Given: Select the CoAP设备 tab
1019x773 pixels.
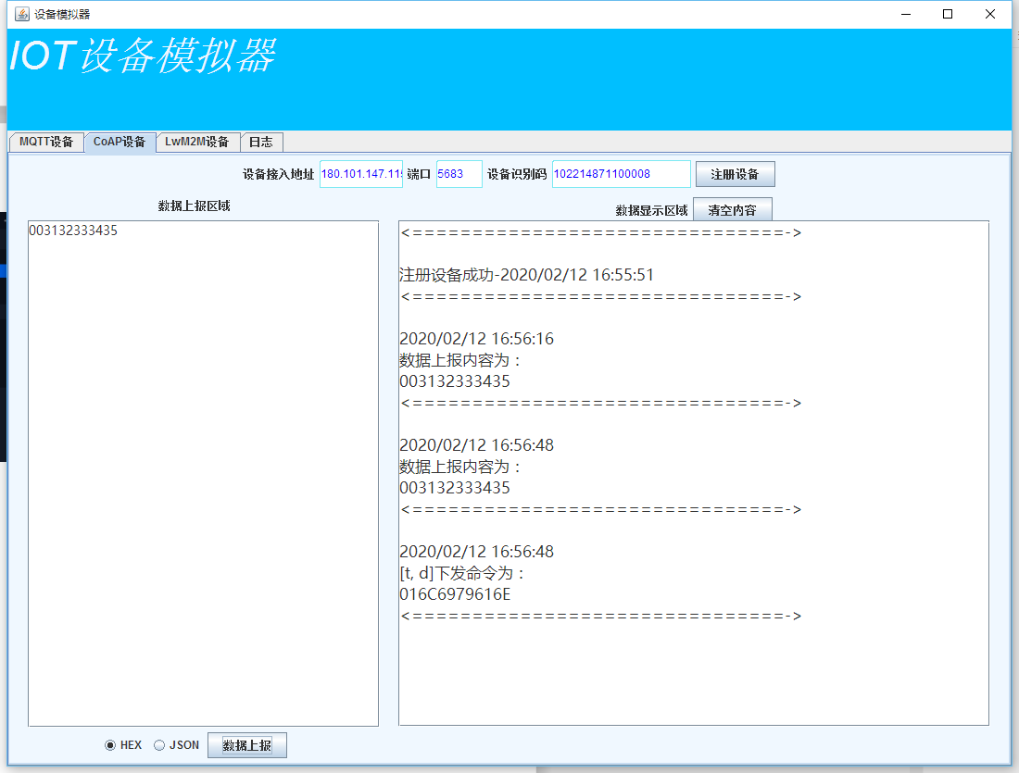Looking at the screenshot, I should 120,143.
